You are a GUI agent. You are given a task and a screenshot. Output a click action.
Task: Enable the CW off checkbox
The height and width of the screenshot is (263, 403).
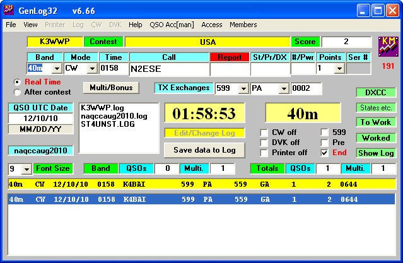264,132
